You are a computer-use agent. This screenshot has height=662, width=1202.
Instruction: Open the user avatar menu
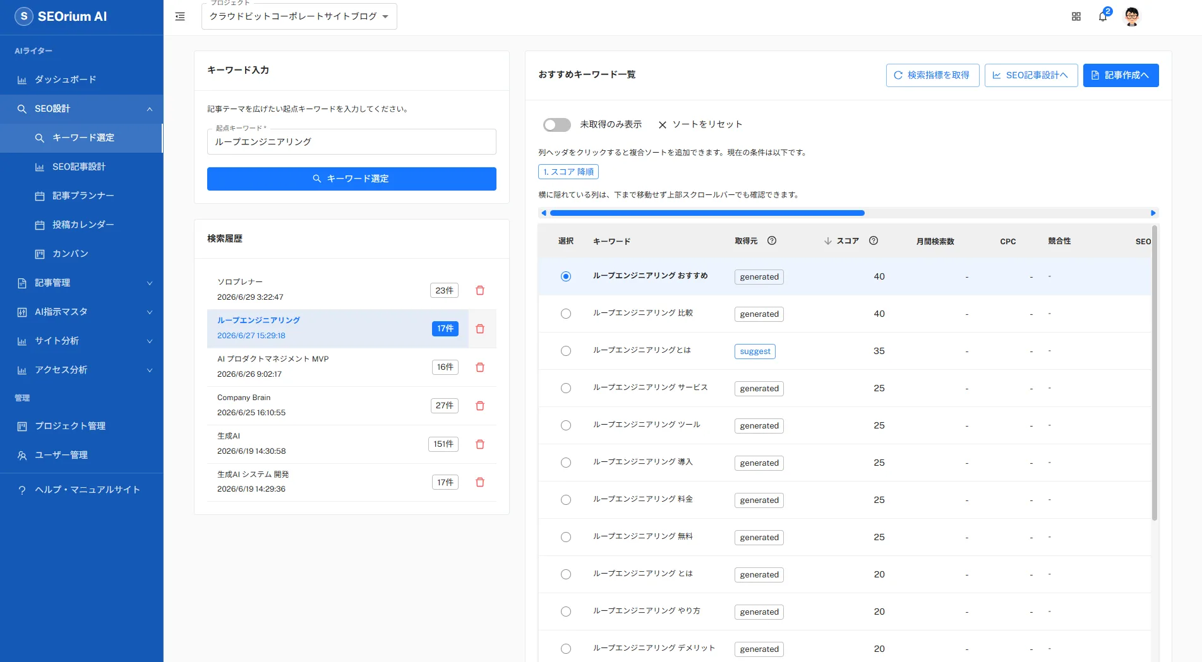[1132, 16]
